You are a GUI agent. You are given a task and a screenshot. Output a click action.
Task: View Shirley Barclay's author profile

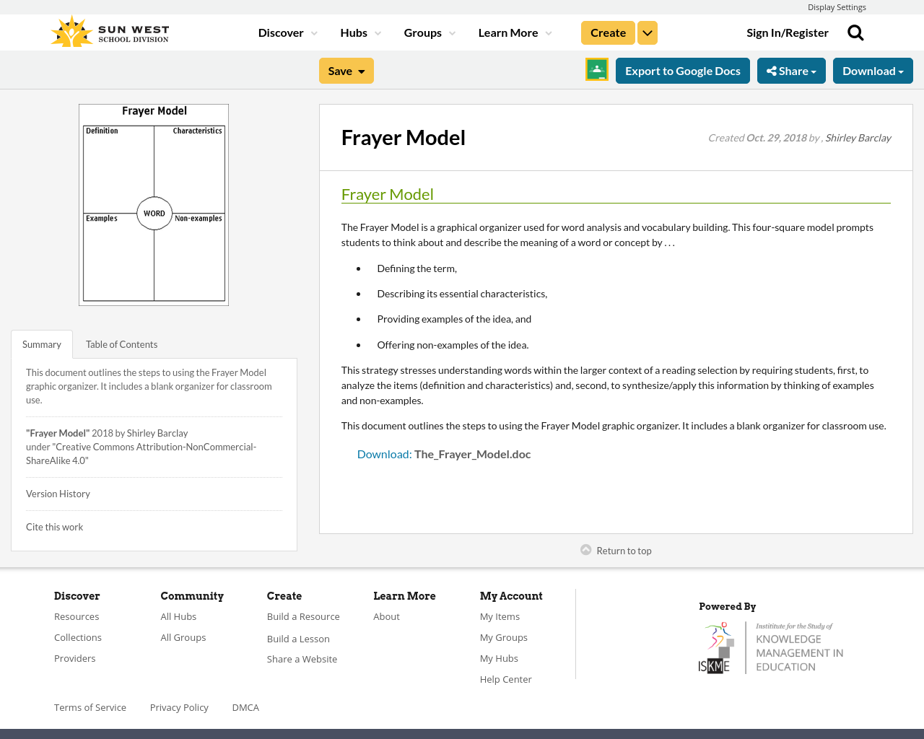[x=858, y=137]
